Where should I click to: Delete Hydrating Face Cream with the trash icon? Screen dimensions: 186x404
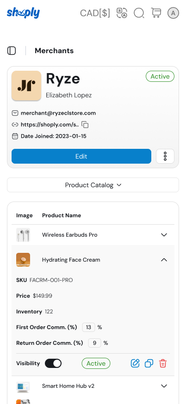tap(163, 363)
